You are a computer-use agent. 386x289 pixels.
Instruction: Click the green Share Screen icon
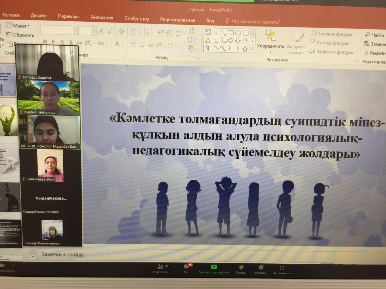click(x=214, y=267)
